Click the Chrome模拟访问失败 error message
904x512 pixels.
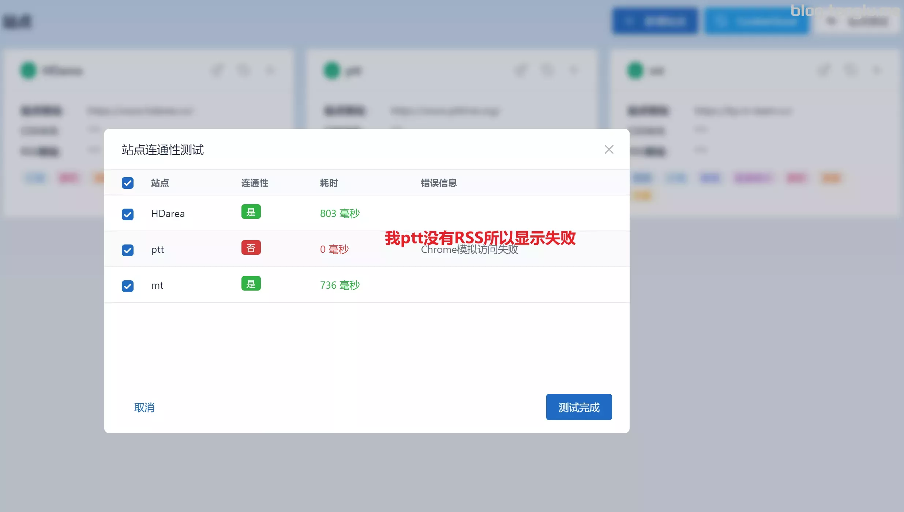[469, 250]
